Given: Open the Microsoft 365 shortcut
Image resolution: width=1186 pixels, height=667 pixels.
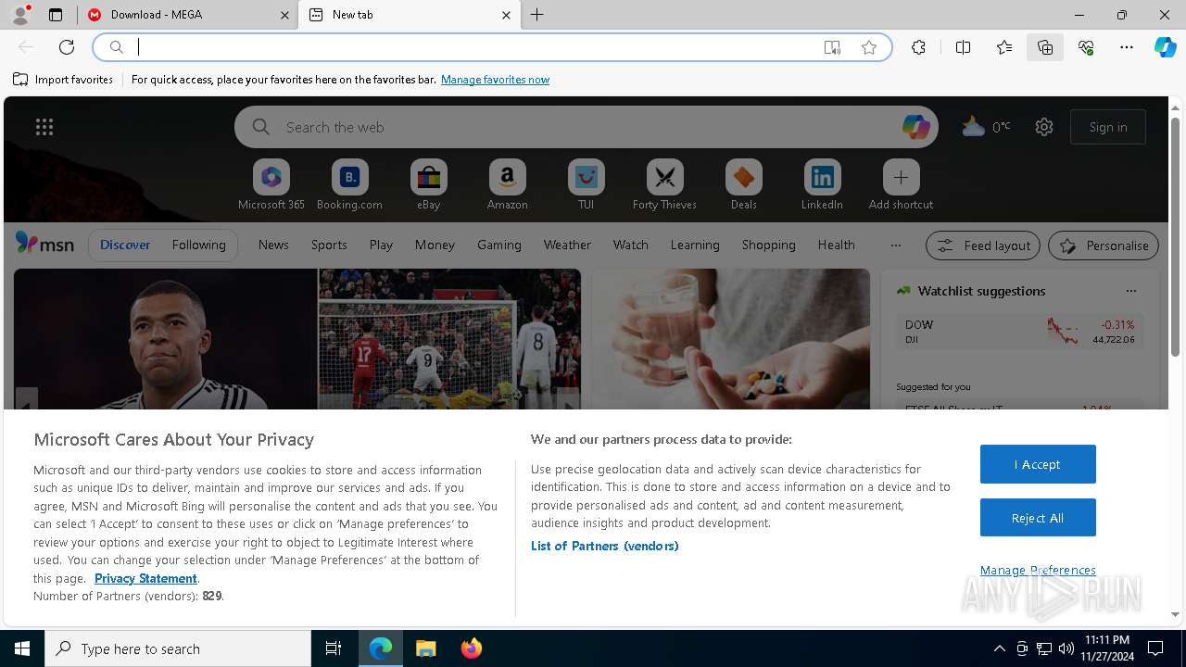Looking at the screenshot, I should click(x=271, y=184).
